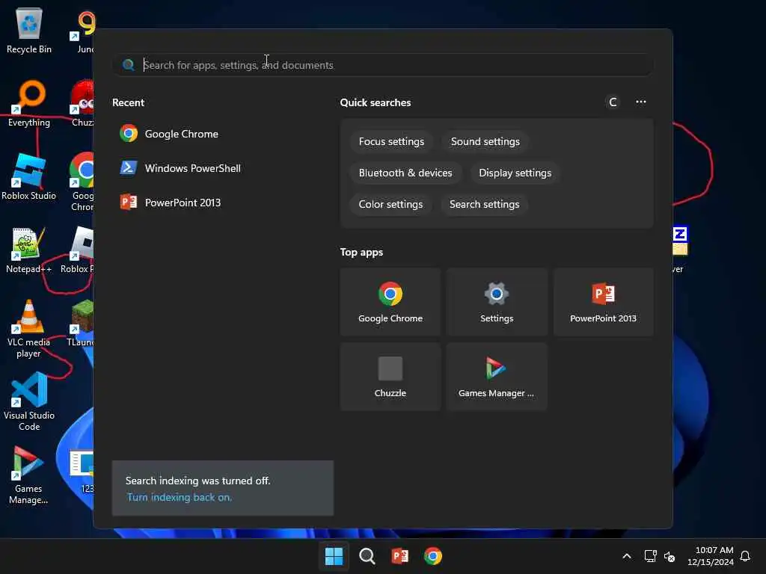Open the Display settings quick search
Screen dimensions: 766x574
(x=515, y=173)
